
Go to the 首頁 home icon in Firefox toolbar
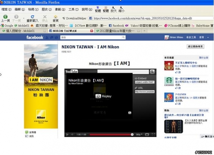click(56, 18)
